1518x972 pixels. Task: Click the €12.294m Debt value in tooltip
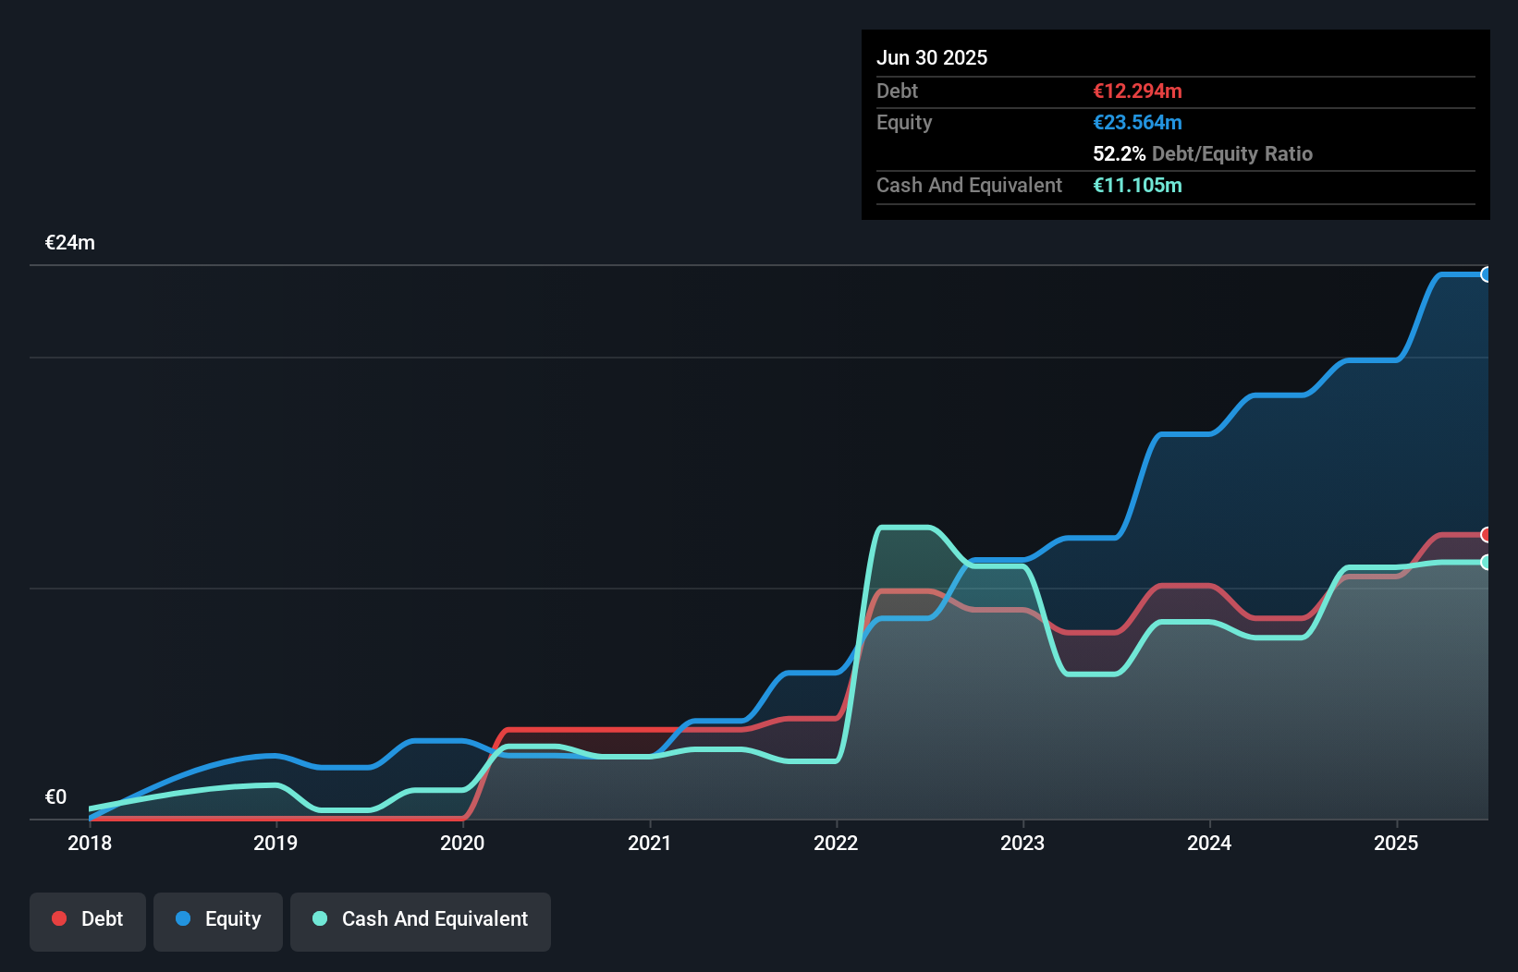tap(1137, 91)
